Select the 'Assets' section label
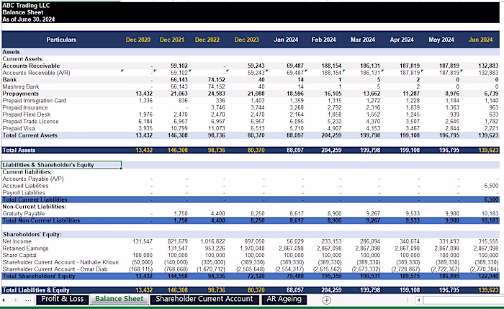Image resolution: width=504 pixels, height=309 pixels. click(11, 52)
